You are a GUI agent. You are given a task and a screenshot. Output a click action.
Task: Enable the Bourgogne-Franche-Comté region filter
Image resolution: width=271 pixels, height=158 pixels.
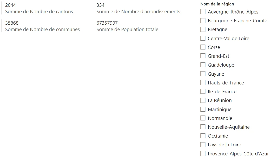pyautogui.click(x=203, y=20)
